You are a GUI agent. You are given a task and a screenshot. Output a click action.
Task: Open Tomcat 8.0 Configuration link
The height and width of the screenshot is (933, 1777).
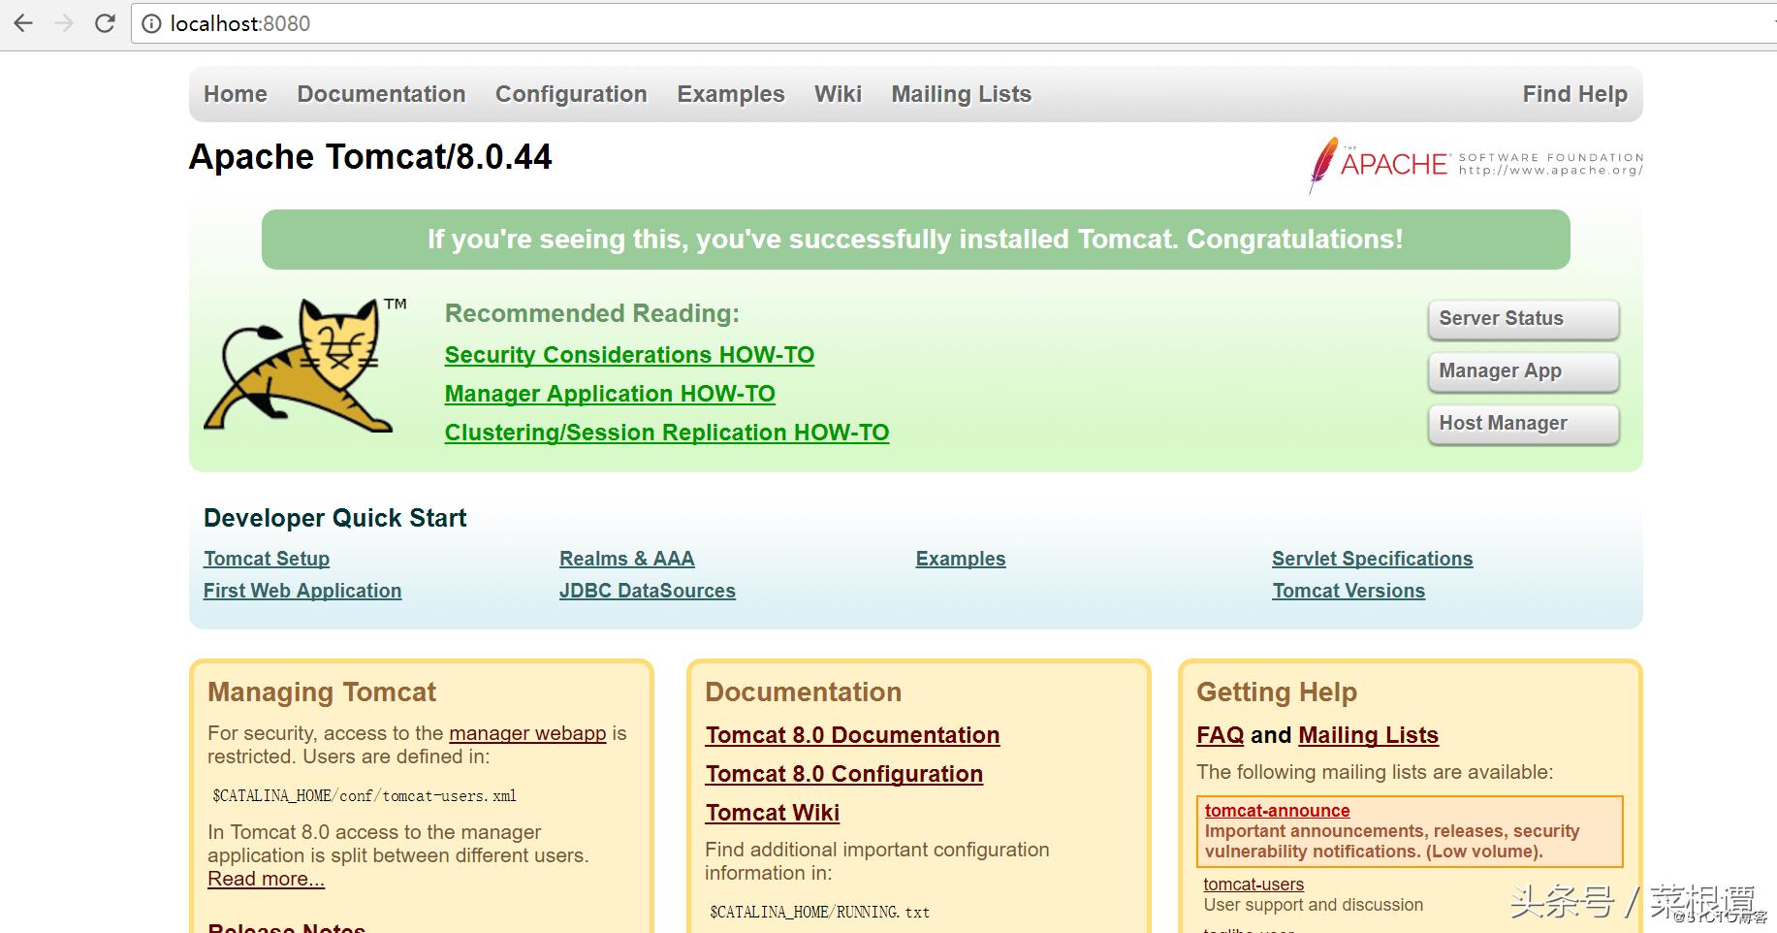coord(844,774)
